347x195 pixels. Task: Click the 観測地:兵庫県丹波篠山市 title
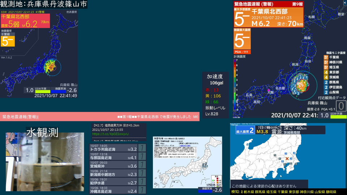[x=43, y=4]
